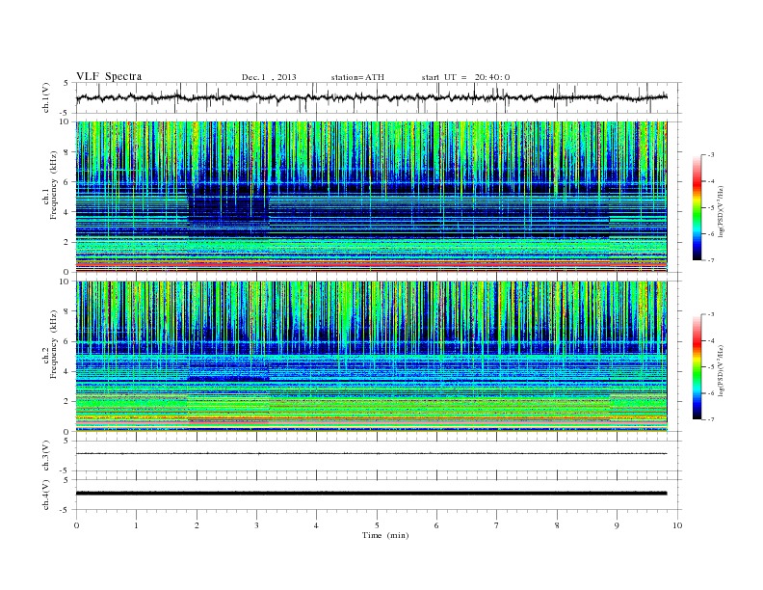This screenshot has height=590, width=763.
Task: Click the time axis tick label "8"
Action: (x=557, y=525)
